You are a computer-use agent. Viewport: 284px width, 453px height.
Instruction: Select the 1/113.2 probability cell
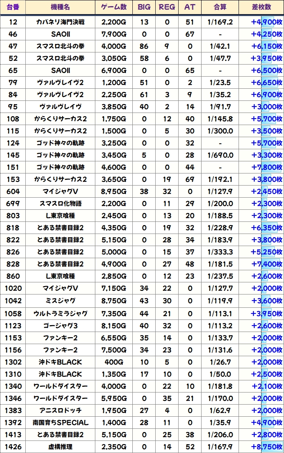click(220, 326)
